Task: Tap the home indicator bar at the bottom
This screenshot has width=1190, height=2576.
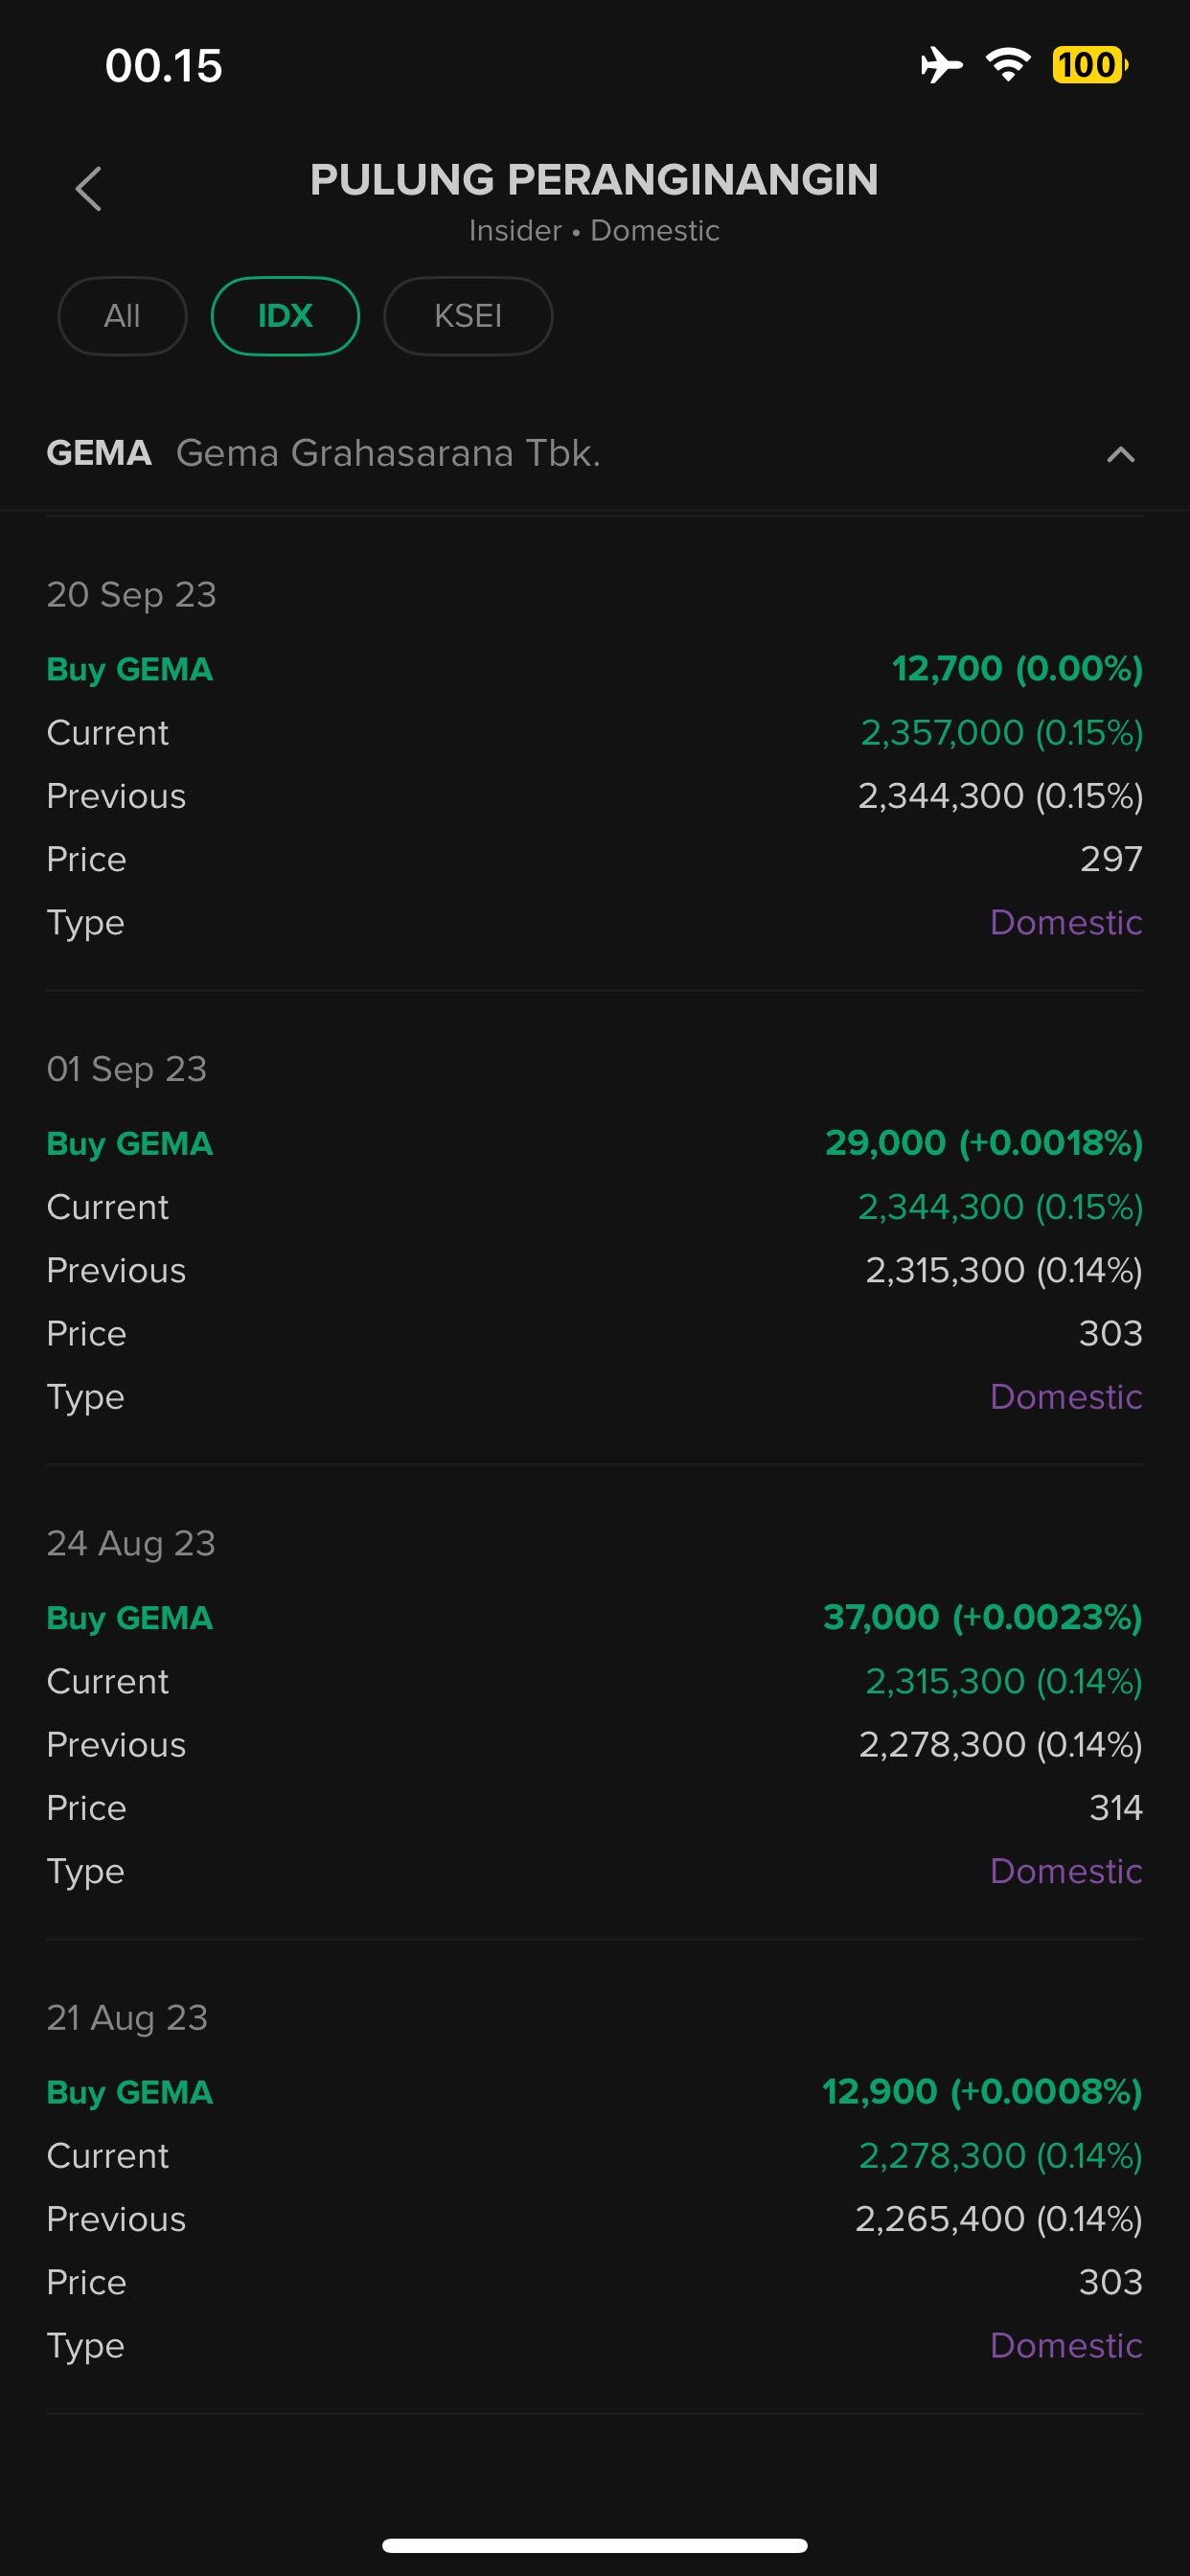Action: tap(594, 2545)
